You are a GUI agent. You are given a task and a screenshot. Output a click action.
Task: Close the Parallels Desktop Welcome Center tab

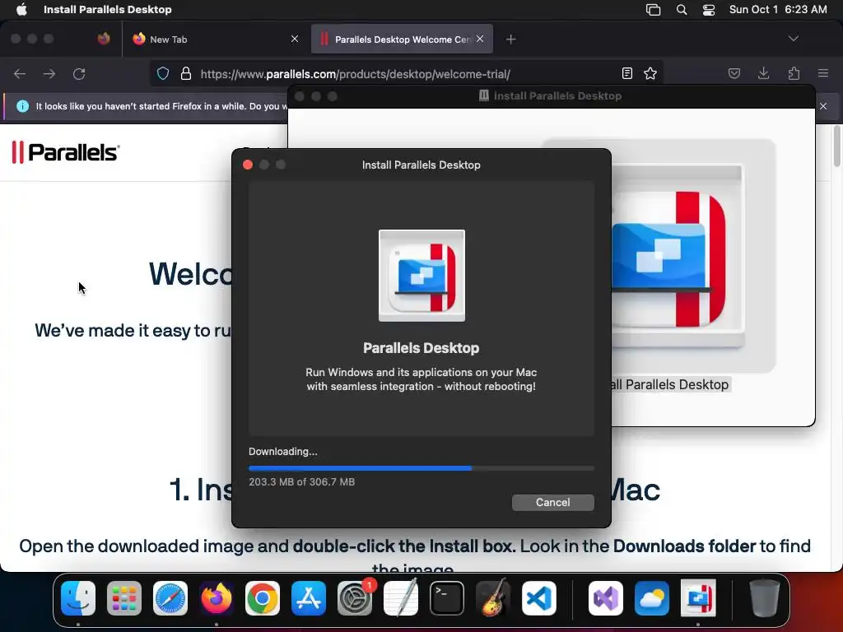click(x=480, y=39)
